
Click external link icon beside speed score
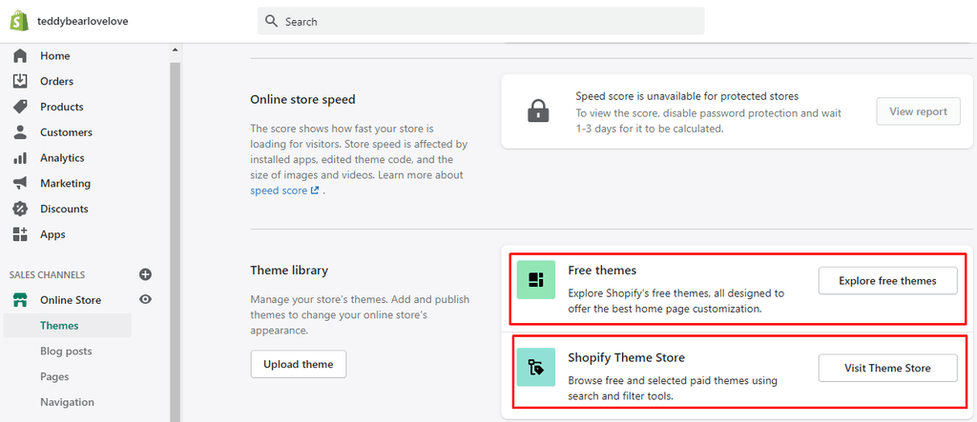click(x=314, y=191)
